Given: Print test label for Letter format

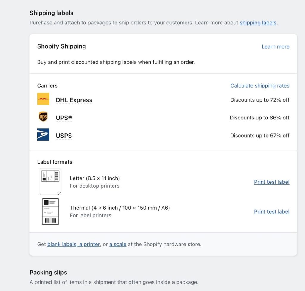Looking at the screenshot, I should point(272,182).
